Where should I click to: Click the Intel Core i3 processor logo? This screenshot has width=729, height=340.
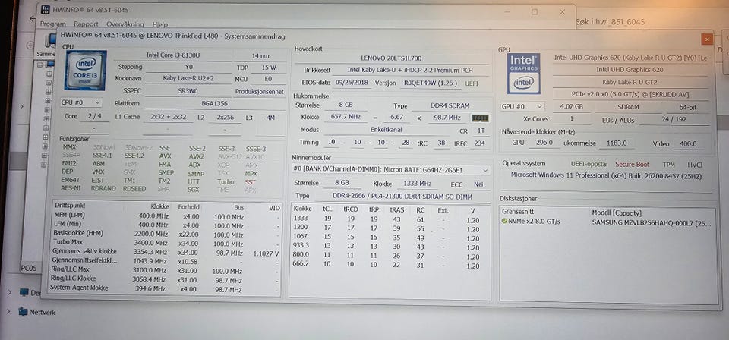coord(86,70)
